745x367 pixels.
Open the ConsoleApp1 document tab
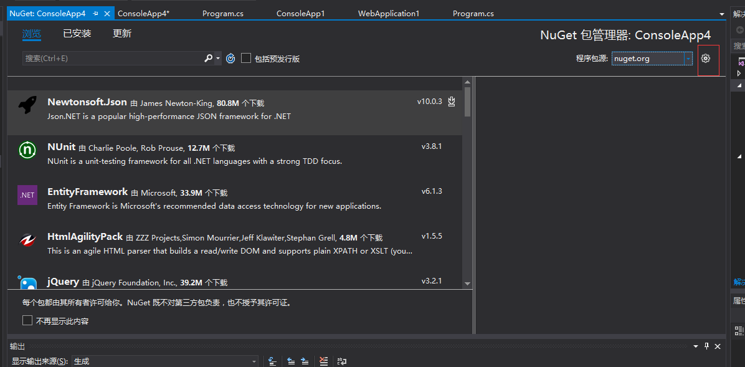pos(301,14)
